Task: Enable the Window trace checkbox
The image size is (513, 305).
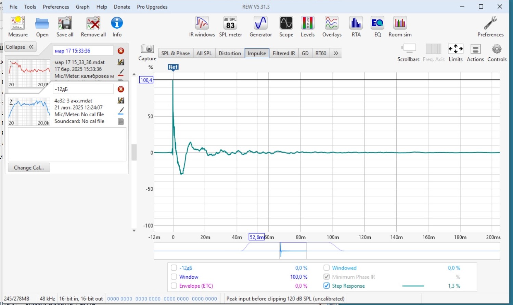Action: coord(174,277)
